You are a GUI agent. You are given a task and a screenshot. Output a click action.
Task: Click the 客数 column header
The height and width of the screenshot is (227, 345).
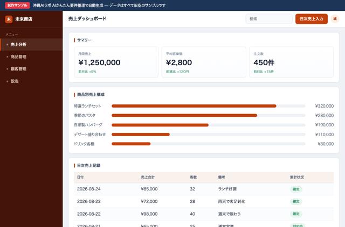(x=193, y=177)
